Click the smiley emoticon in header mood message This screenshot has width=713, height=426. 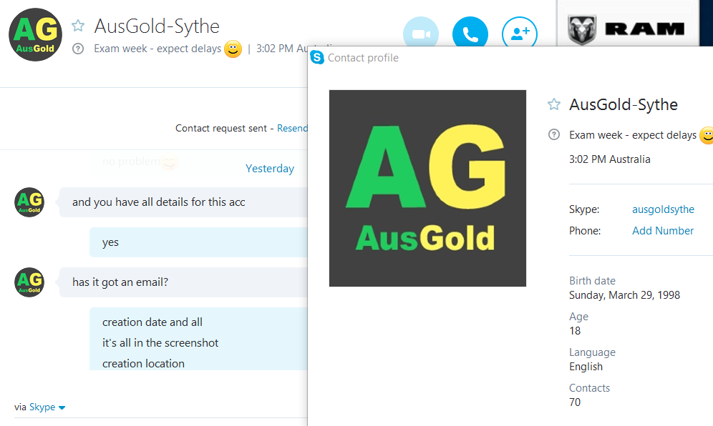(x=233, y=49)
